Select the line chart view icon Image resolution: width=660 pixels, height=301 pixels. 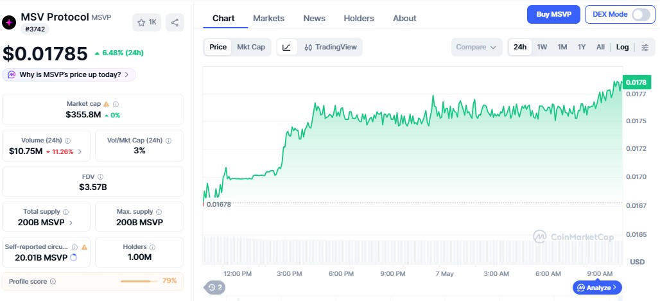pos(286,47)
